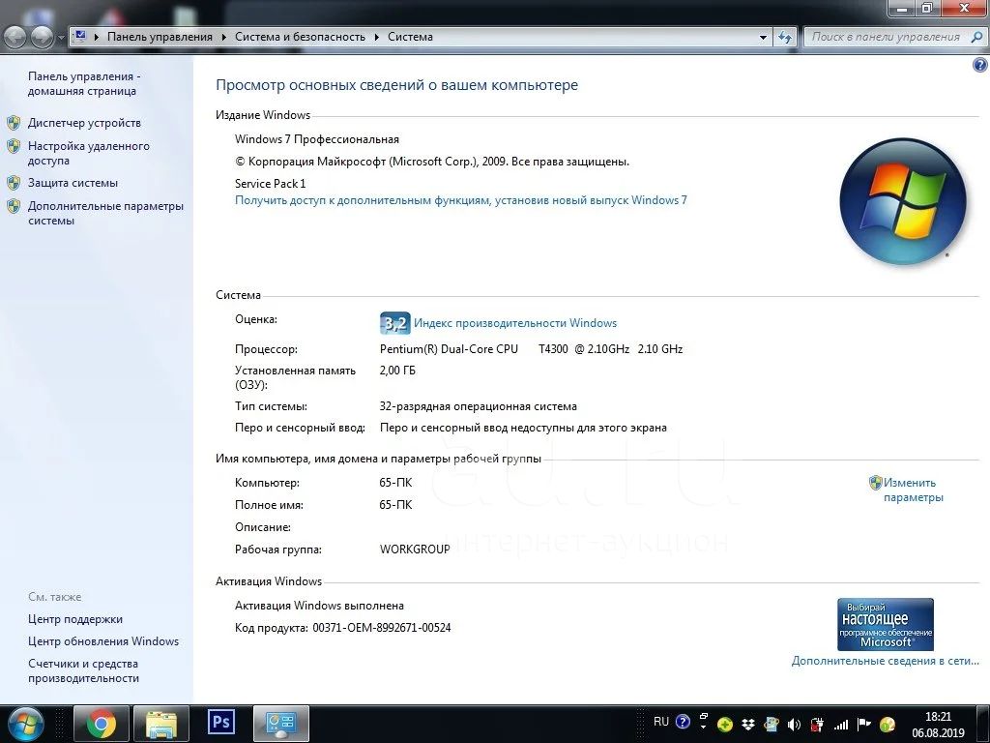Go to Панель управления домашняя страница
Screen dimensions: 990x743
tap(84, 83)
